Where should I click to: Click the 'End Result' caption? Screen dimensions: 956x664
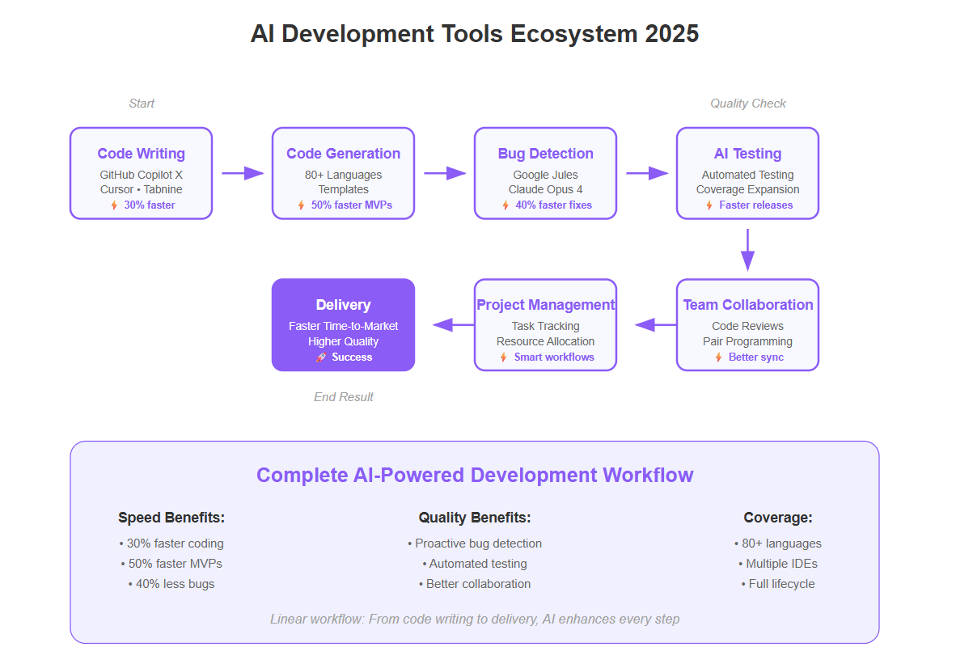click(343, 397)
